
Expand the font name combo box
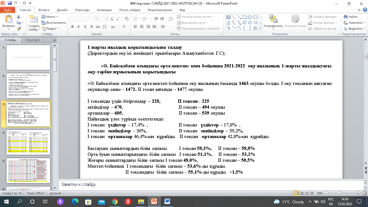96,19
